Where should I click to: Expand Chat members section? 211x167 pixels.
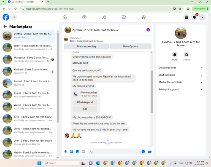[181, 75]
